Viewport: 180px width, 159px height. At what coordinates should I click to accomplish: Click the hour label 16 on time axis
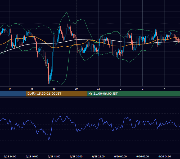click(32, 89)
